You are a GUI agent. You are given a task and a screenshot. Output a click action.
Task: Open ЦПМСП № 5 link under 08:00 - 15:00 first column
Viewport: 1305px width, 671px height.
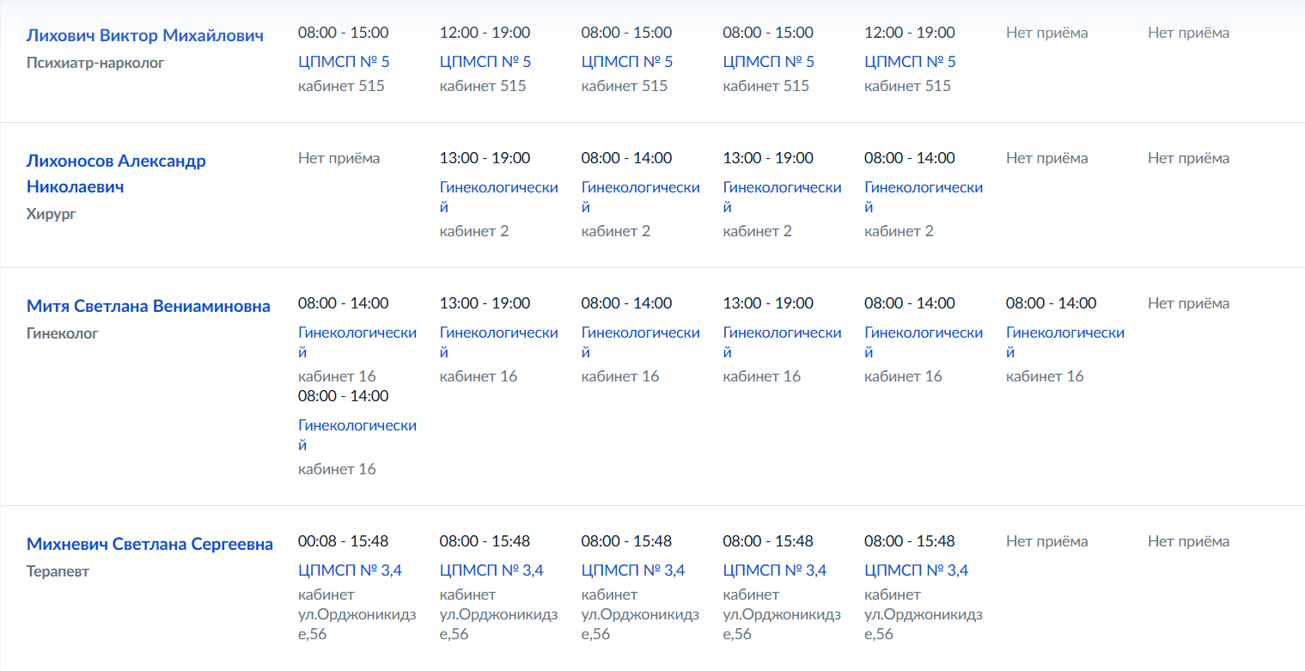coord(344,62)
